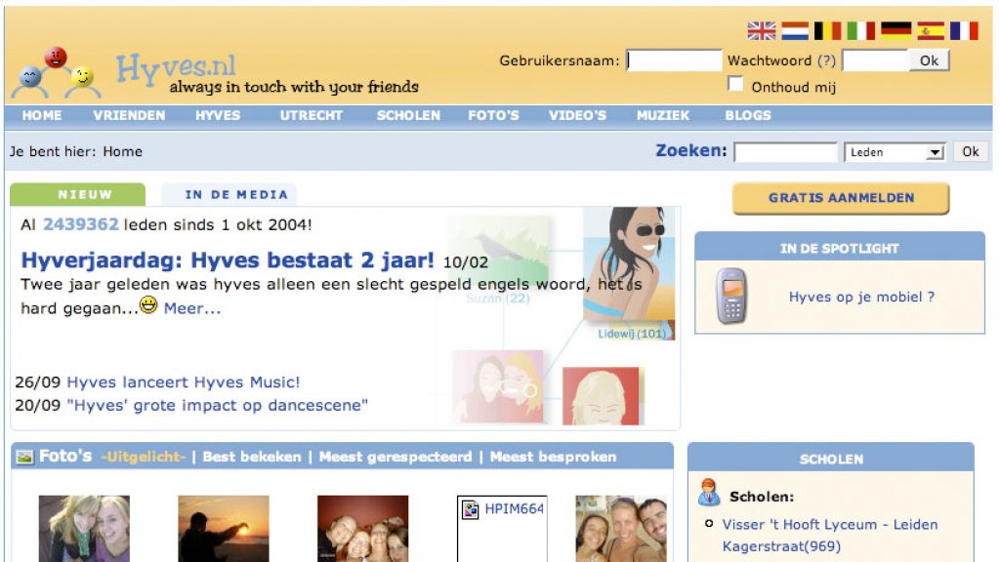The width and height of the screenshot is (1000, 562).
Task: Click the member count 2439362
Action: pyautogui.click(x=81, y=224)
